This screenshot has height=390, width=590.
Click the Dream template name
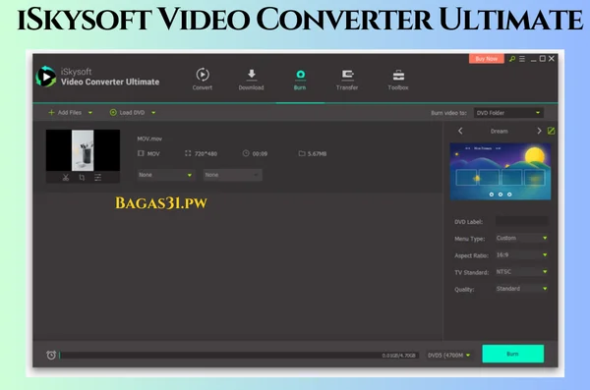pyautogui.click(x=500, y=132)
